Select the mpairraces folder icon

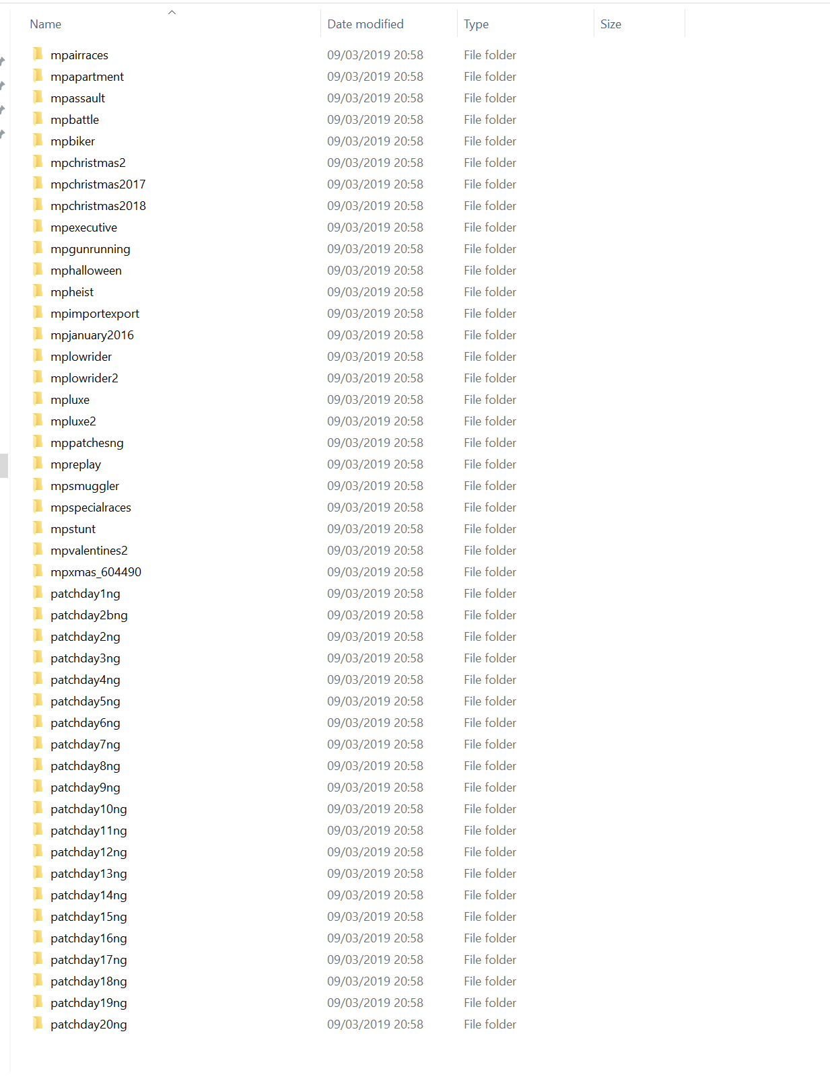[38, 54]
